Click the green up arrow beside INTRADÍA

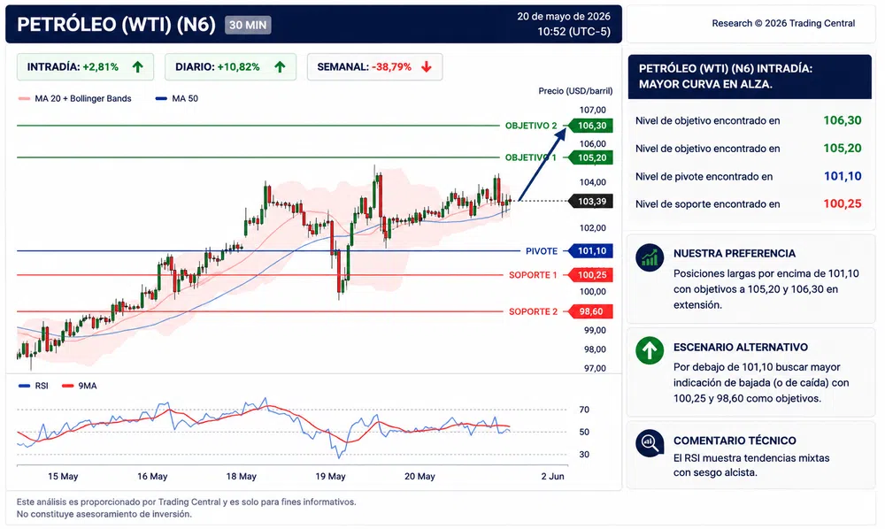[x=138, y=67]
